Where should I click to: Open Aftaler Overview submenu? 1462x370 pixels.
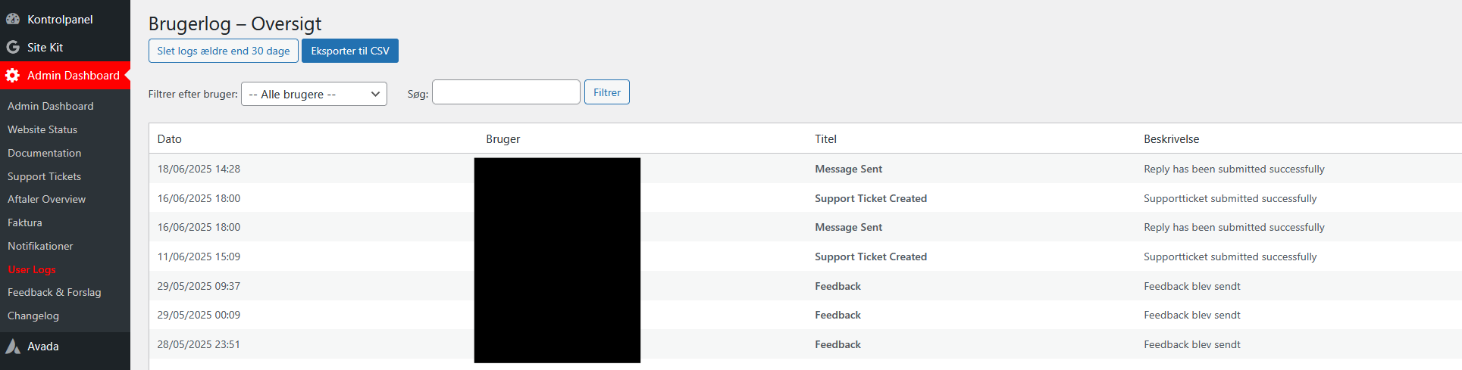[x=47, y=199]
